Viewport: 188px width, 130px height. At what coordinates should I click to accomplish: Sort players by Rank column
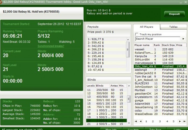(157, 45)
